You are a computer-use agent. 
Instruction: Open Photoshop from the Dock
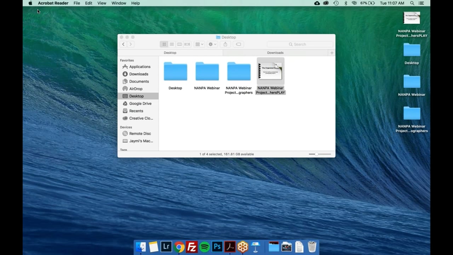point(217,247)
